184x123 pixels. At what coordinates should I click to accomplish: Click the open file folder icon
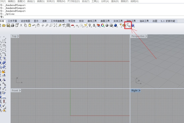tap(4, 26)
